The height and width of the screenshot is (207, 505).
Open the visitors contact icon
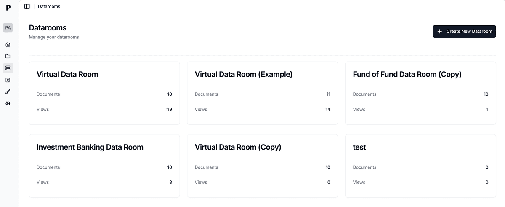(8, 80)
